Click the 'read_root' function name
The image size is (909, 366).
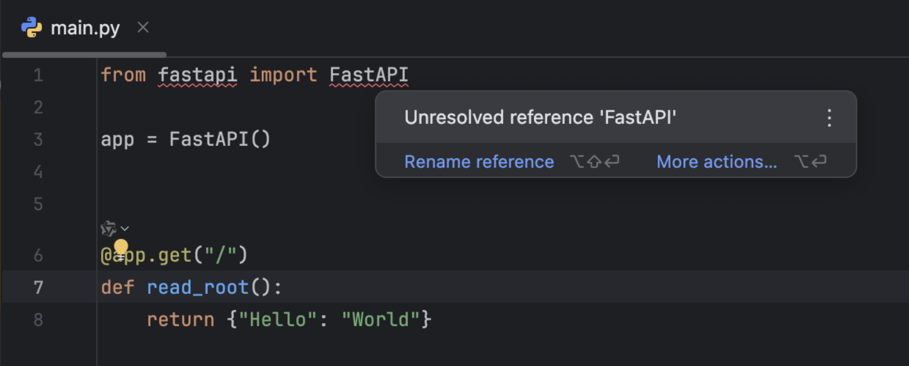(x=198, y=288)
